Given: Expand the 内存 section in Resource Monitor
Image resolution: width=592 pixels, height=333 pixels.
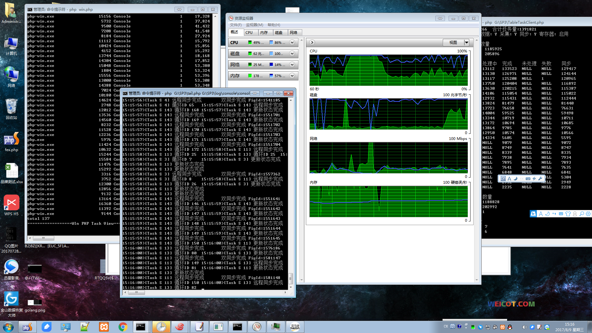Looking at the screenshot, I should point(292,76).
